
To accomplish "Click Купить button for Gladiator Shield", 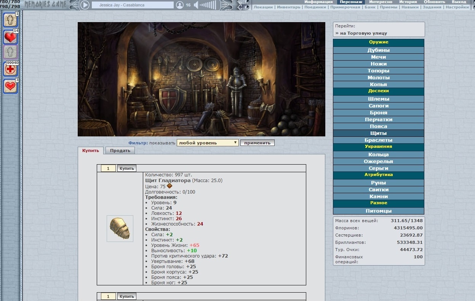I will point(126,168).
